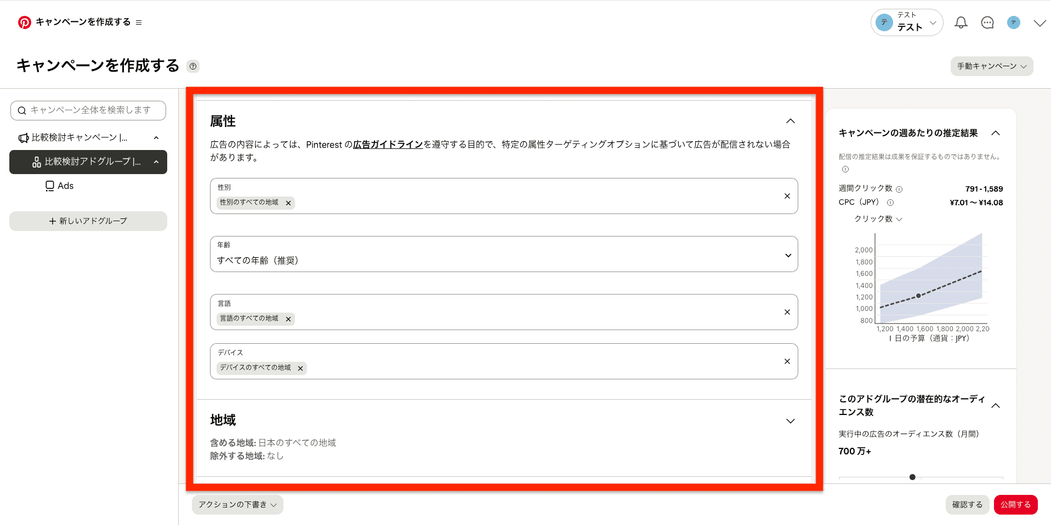
Task: Click the help question mark beside page title
Action: point(193,66)
